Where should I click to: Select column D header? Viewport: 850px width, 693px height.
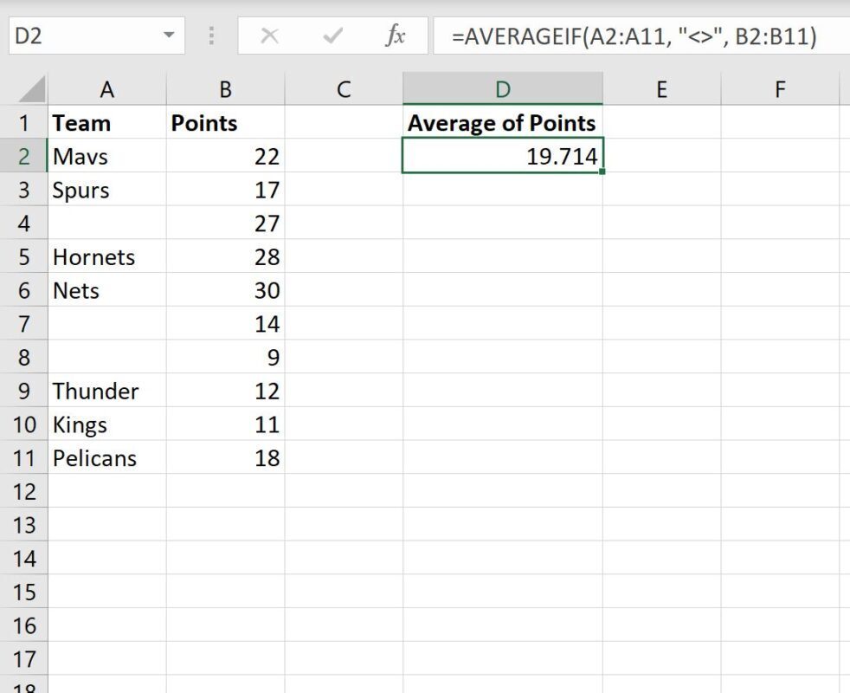coord(503,88)
